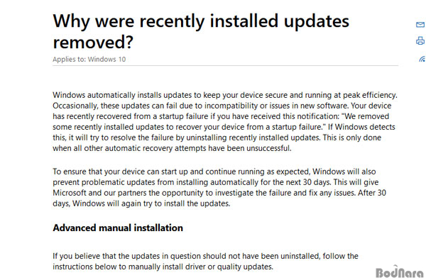Click the BodNara watermark logo
The image size is (426, 280).
click(400, 272)
